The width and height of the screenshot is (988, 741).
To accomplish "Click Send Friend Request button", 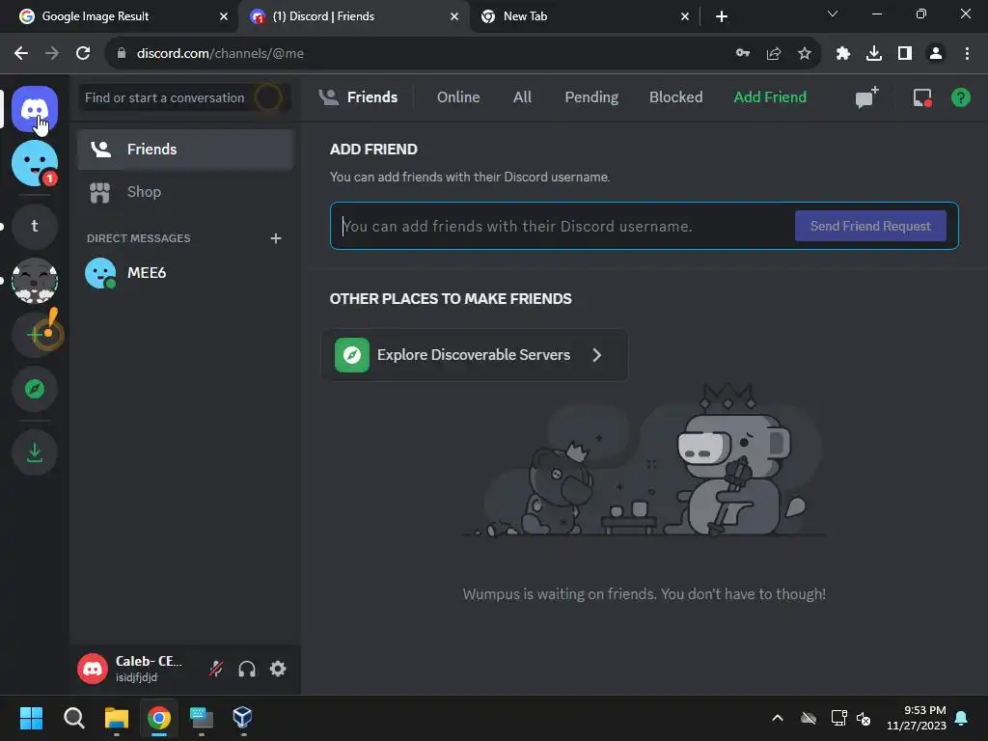I will (870, 226).
